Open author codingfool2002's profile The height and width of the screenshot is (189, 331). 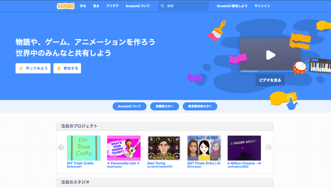pyautogui.click(x=238, y=167)
